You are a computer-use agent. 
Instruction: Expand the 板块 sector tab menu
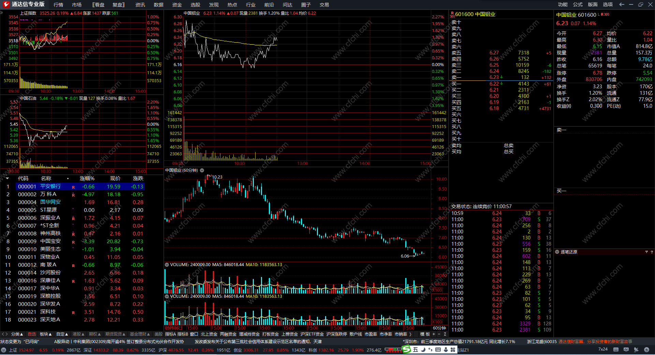(x=46, y=334)
